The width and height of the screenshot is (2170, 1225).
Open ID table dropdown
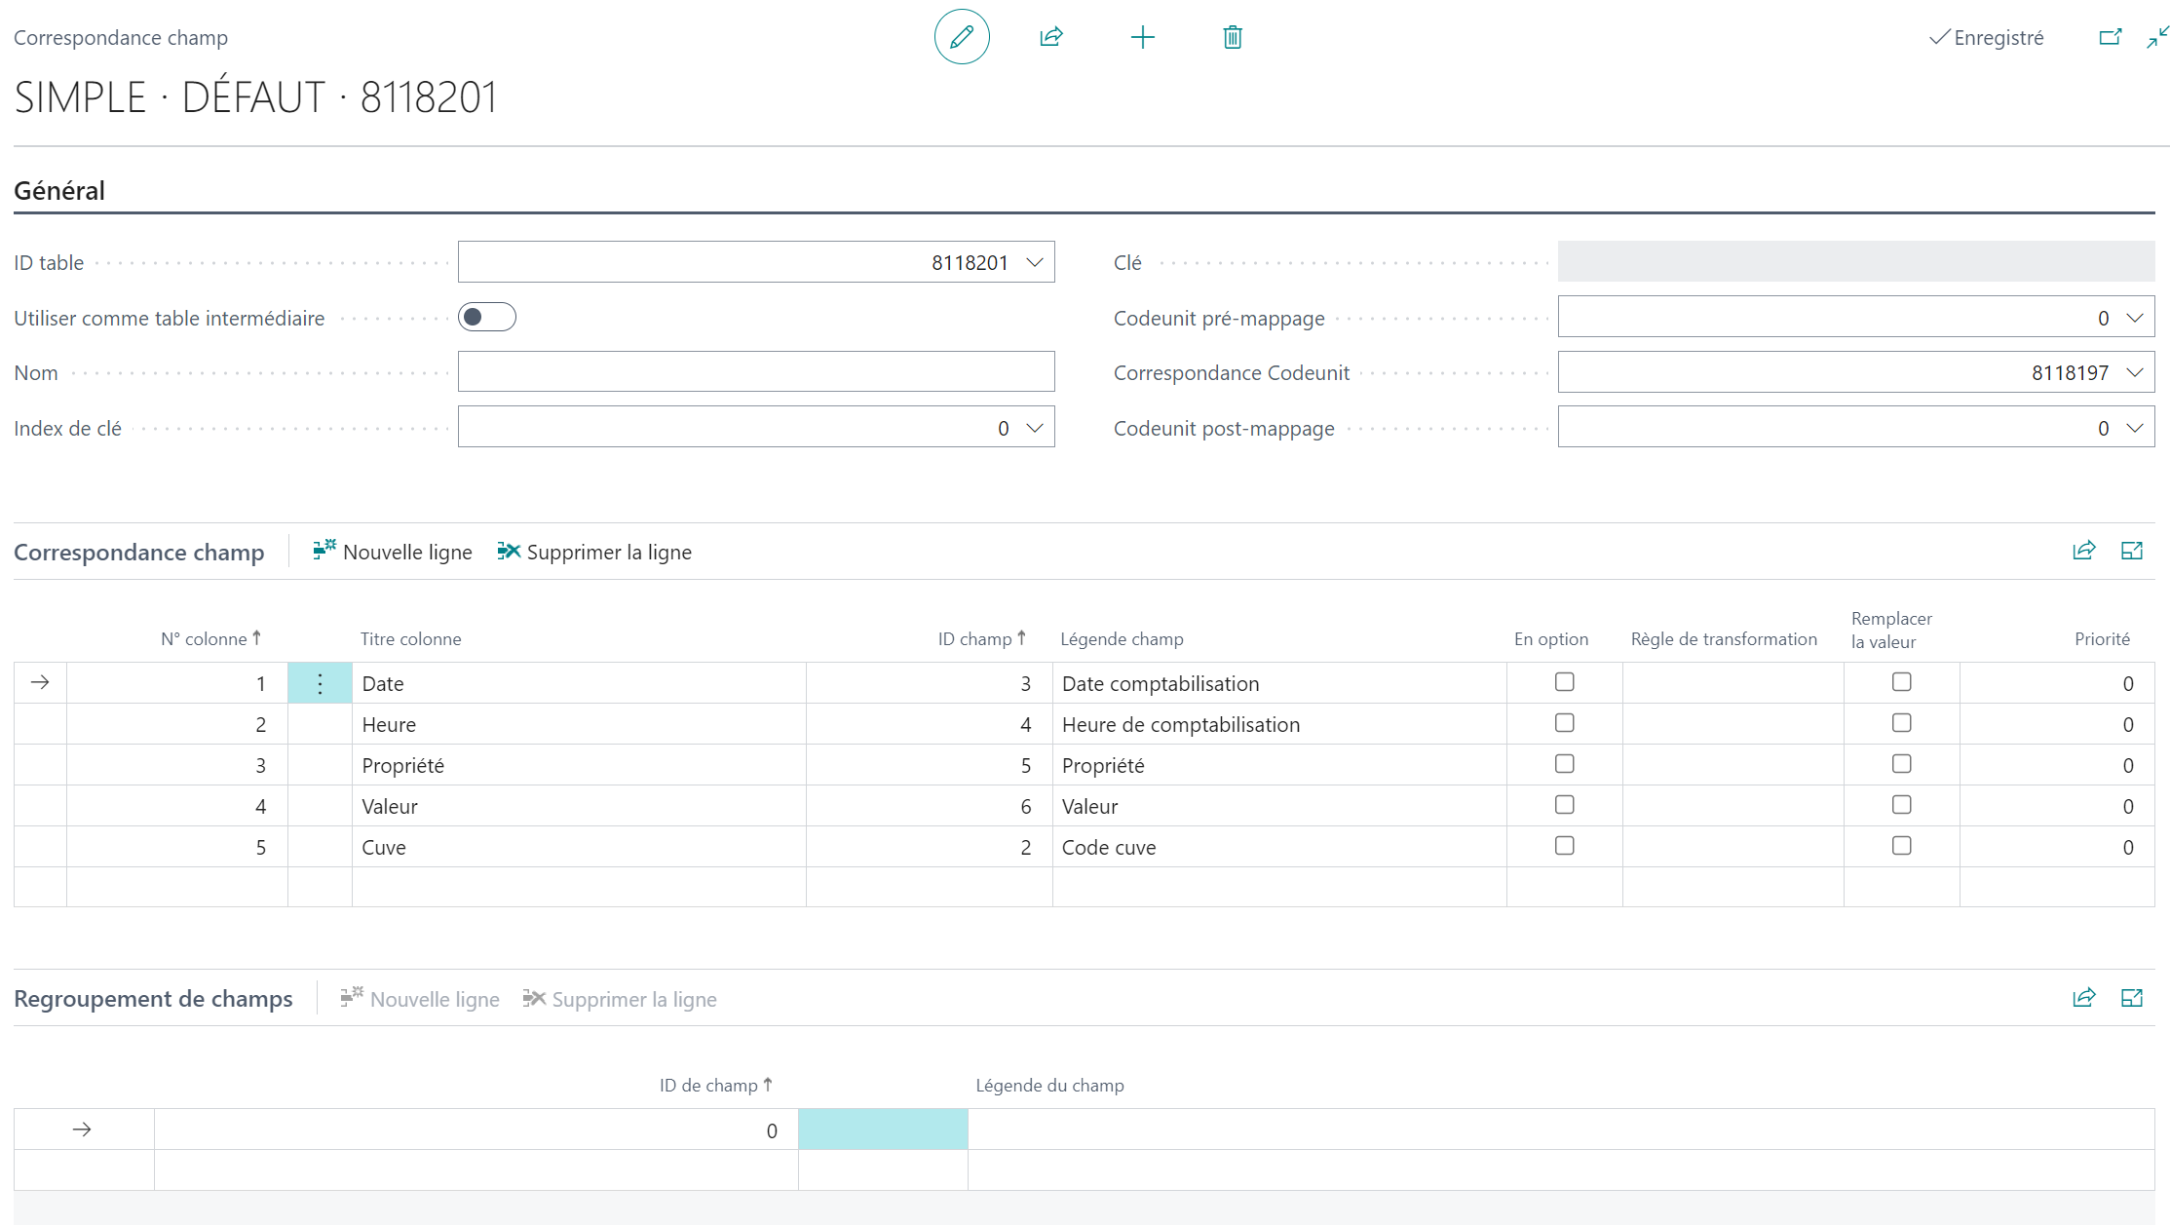point(1035,262)
